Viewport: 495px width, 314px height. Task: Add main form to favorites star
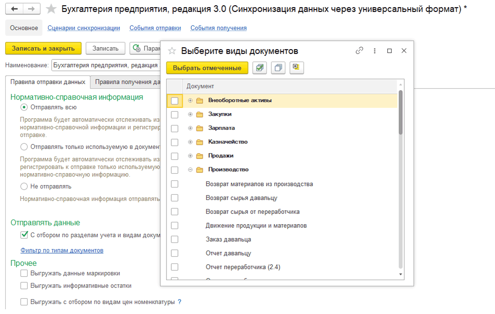click(51, 9)
